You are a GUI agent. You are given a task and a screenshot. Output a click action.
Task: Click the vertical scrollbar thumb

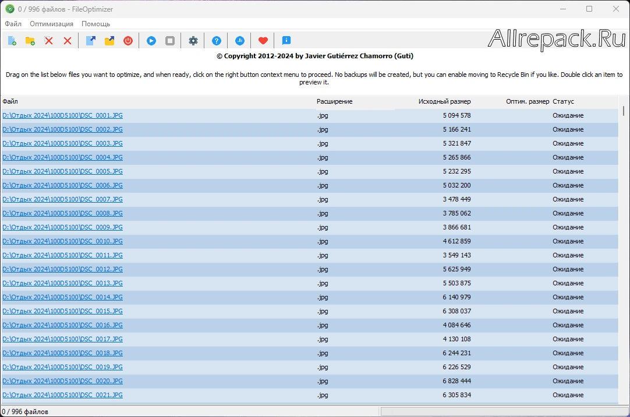click(624, 111)
